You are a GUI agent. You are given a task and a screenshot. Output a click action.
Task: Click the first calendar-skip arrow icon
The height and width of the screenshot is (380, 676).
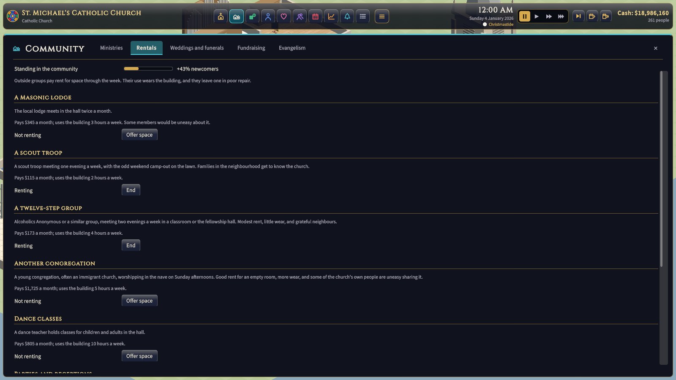[592, 16]
